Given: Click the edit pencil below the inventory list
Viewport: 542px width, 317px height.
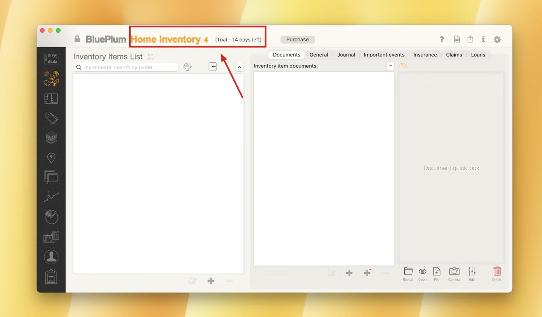Looking at the screenshot, I should pos(193,281).
